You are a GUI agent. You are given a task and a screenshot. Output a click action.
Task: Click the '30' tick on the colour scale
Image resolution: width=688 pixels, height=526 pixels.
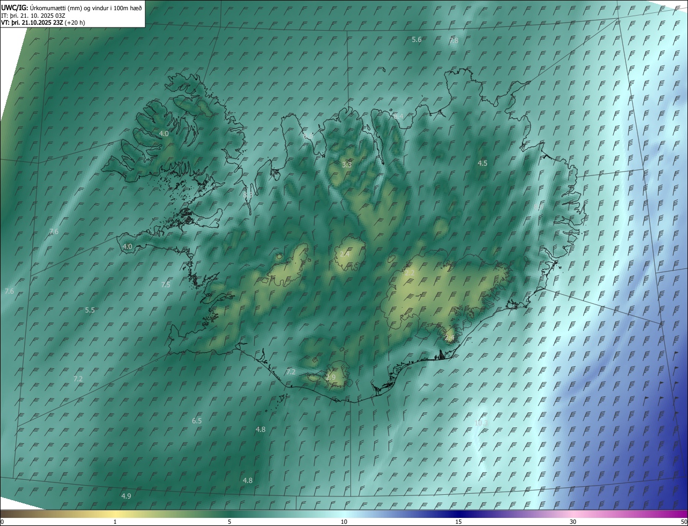point(573,522)
